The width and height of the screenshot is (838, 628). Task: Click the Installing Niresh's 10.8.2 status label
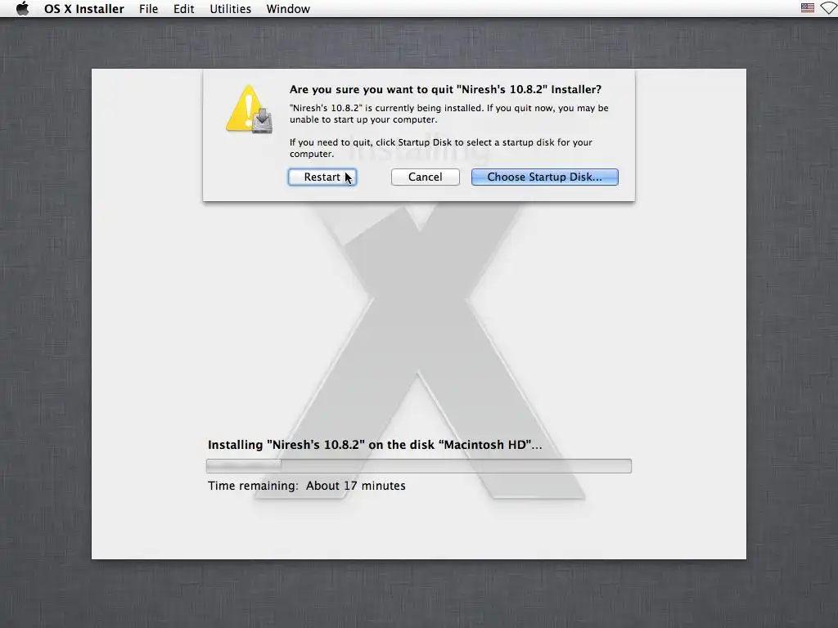point(375,445)
